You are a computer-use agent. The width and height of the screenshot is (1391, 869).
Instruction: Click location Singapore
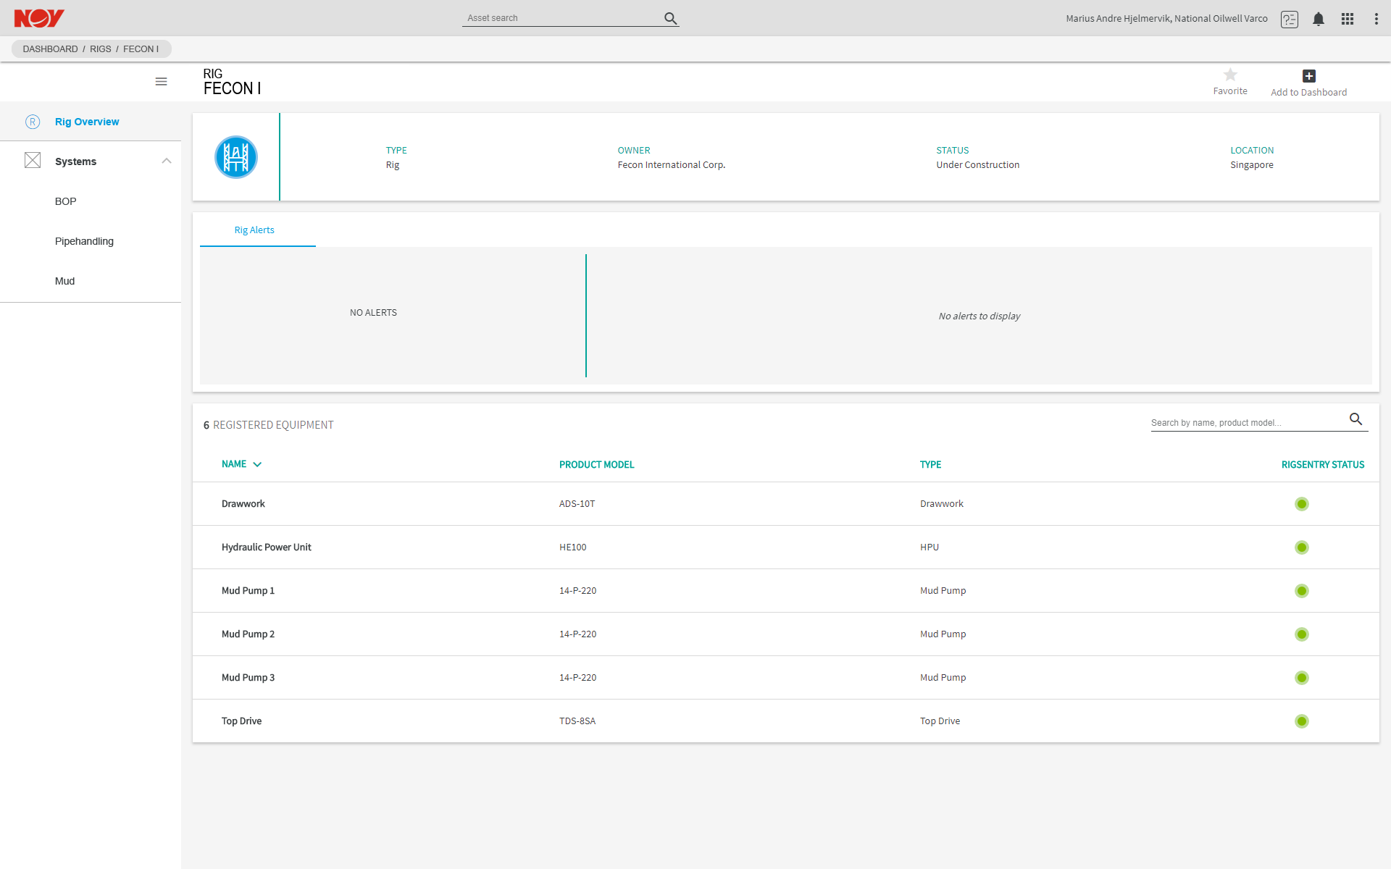coord(1251,165)
